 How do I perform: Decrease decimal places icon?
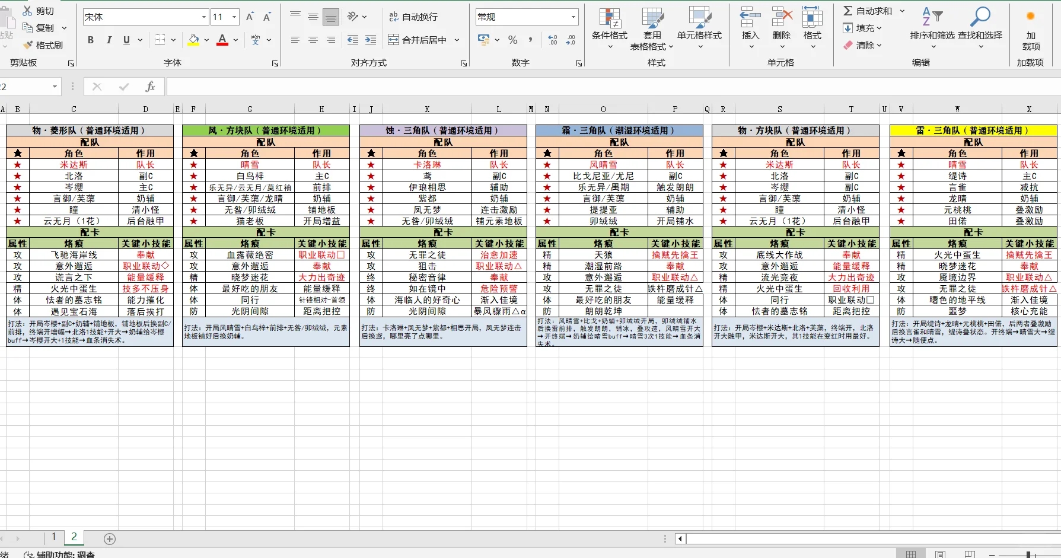tap(571, 40)
